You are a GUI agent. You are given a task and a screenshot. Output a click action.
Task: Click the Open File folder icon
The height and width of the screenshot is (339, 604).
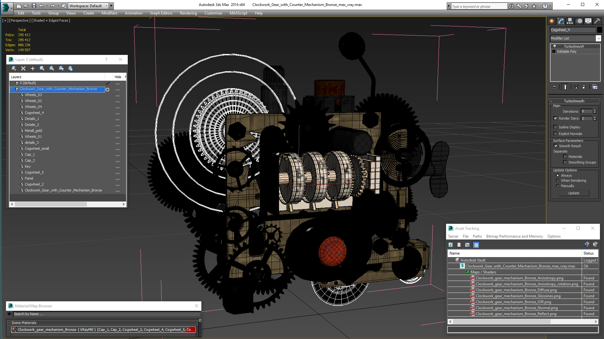pos(26,6)
